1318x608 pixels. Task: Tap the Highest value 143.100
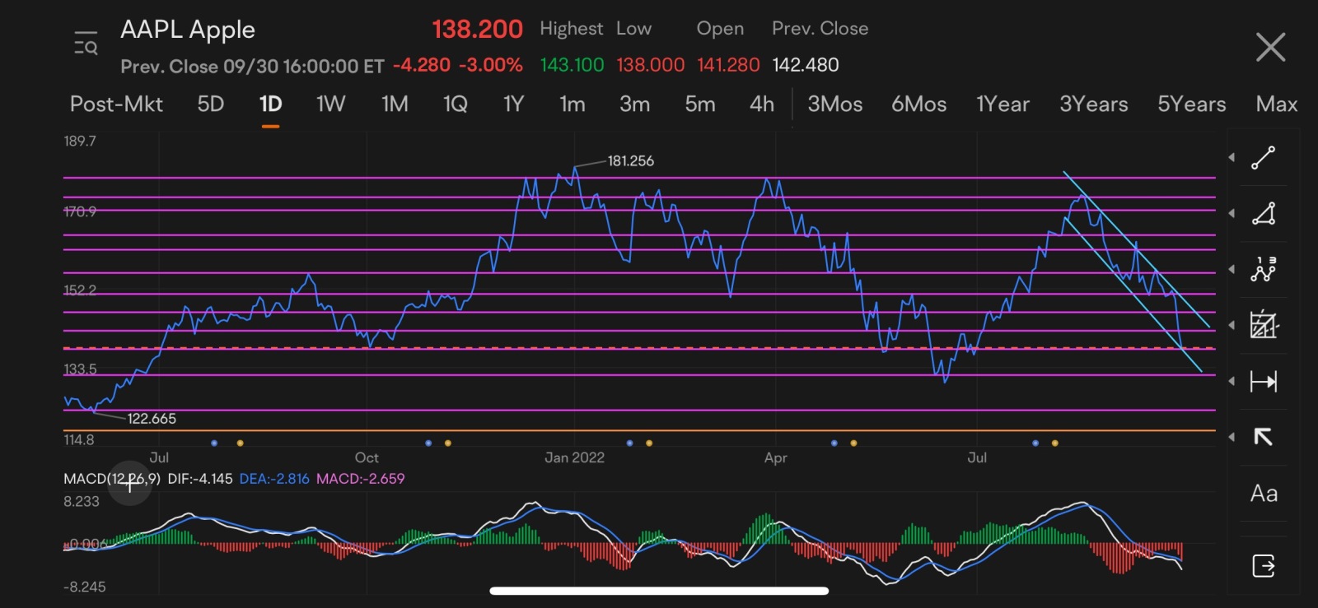572,65
